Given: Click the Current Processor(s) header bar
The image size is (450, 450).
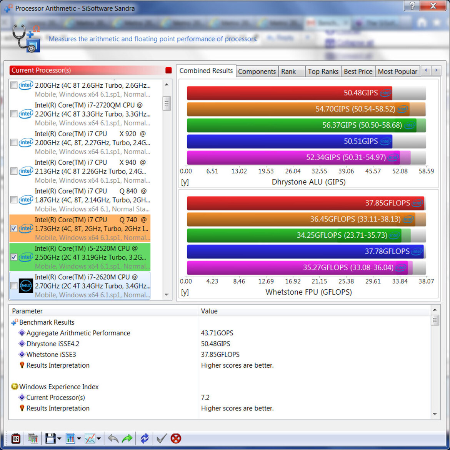Looking at the screenshot, I should click(91, 70).
